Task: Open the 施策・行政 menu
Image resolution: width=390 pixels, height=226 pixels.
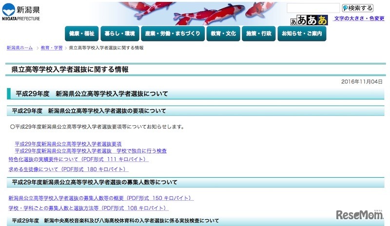Action: (259, 34)
